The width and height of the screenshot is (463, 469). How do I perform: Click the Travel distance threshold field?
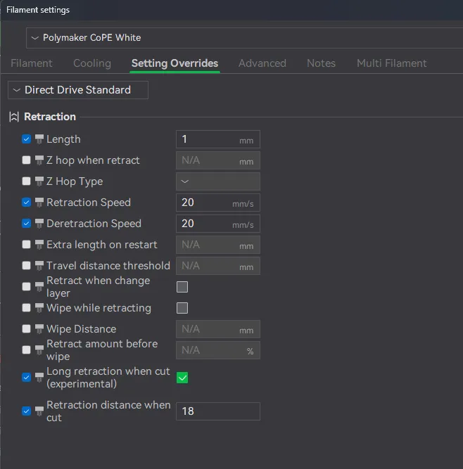tap(218, 266)
